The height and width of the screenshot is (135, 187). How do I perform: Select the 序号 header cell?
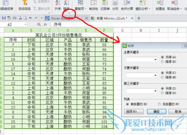pos(13,40)
